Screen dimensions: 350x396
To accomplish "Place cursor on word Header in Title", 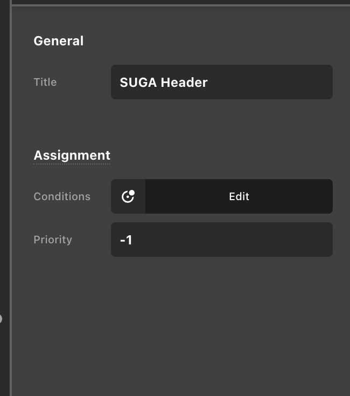I will tap(184, 82).
